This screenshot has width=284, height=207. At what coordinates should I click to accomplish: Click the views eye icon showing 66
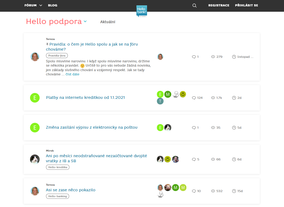[x=213, y=159]
